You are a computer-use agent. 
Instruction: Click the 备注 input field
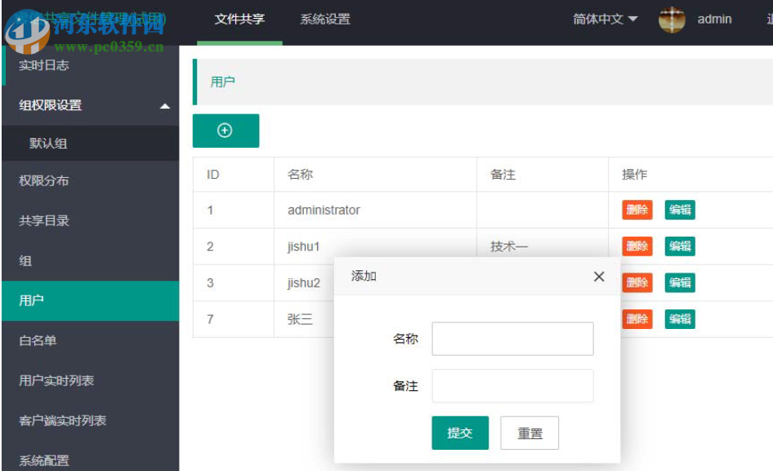tap(512, 385)
